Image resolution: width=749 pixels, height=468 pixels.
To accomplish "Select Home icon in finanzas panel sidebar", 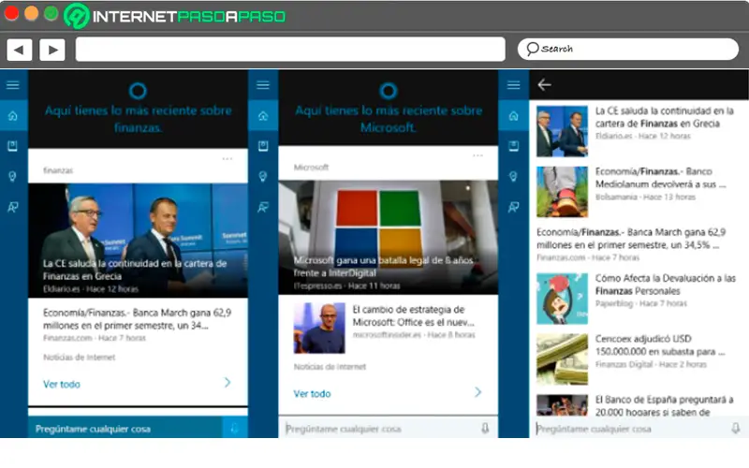I will [13, 115].
